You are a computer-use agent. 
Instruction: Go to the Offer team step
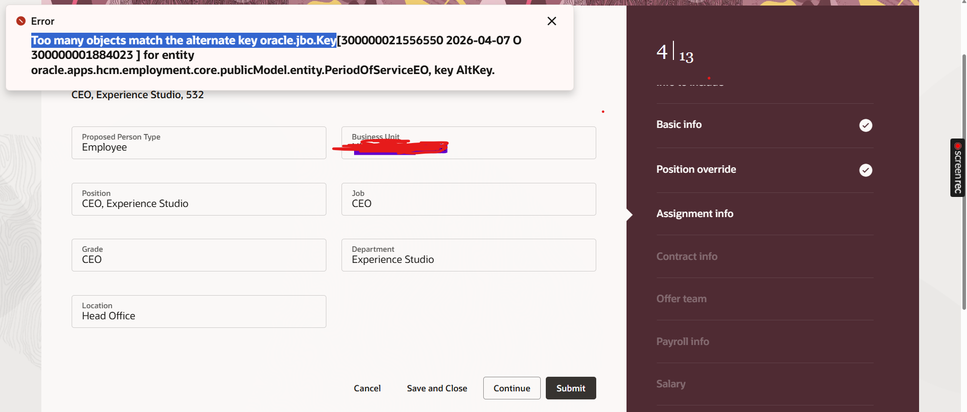click(681, 299)
